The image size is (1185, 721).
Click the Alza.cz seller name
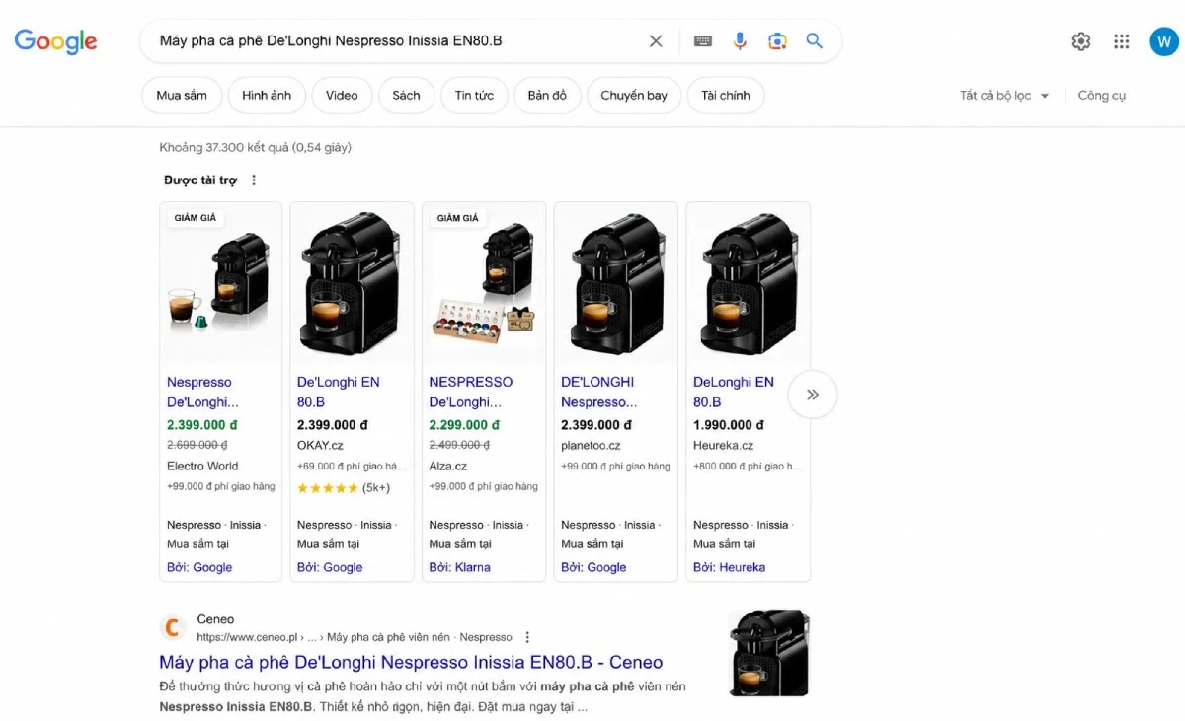[447, 466]
